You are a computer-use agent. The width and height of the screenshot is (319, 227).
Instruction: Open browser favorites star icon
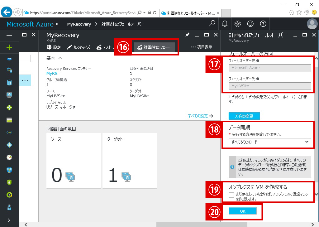(299, 12)
